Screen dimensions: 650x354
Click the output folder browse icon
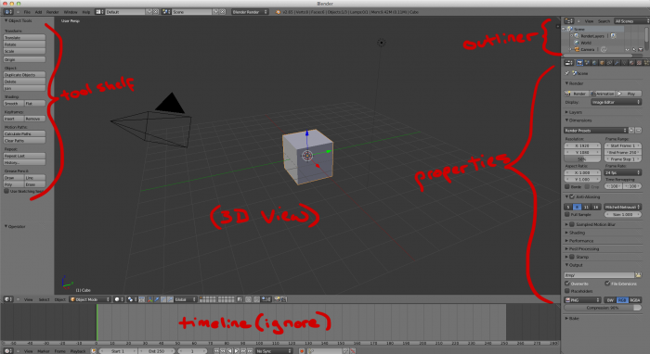639,275
